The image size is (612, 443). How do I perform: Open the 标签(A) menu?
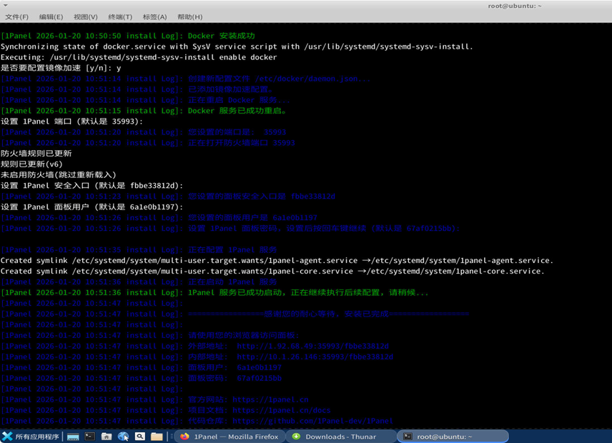point(154,16)
